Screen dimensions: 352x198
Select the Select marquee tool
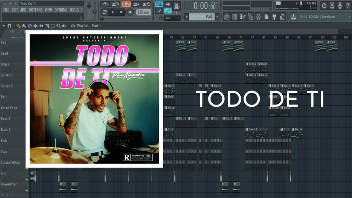pos(53,26)
